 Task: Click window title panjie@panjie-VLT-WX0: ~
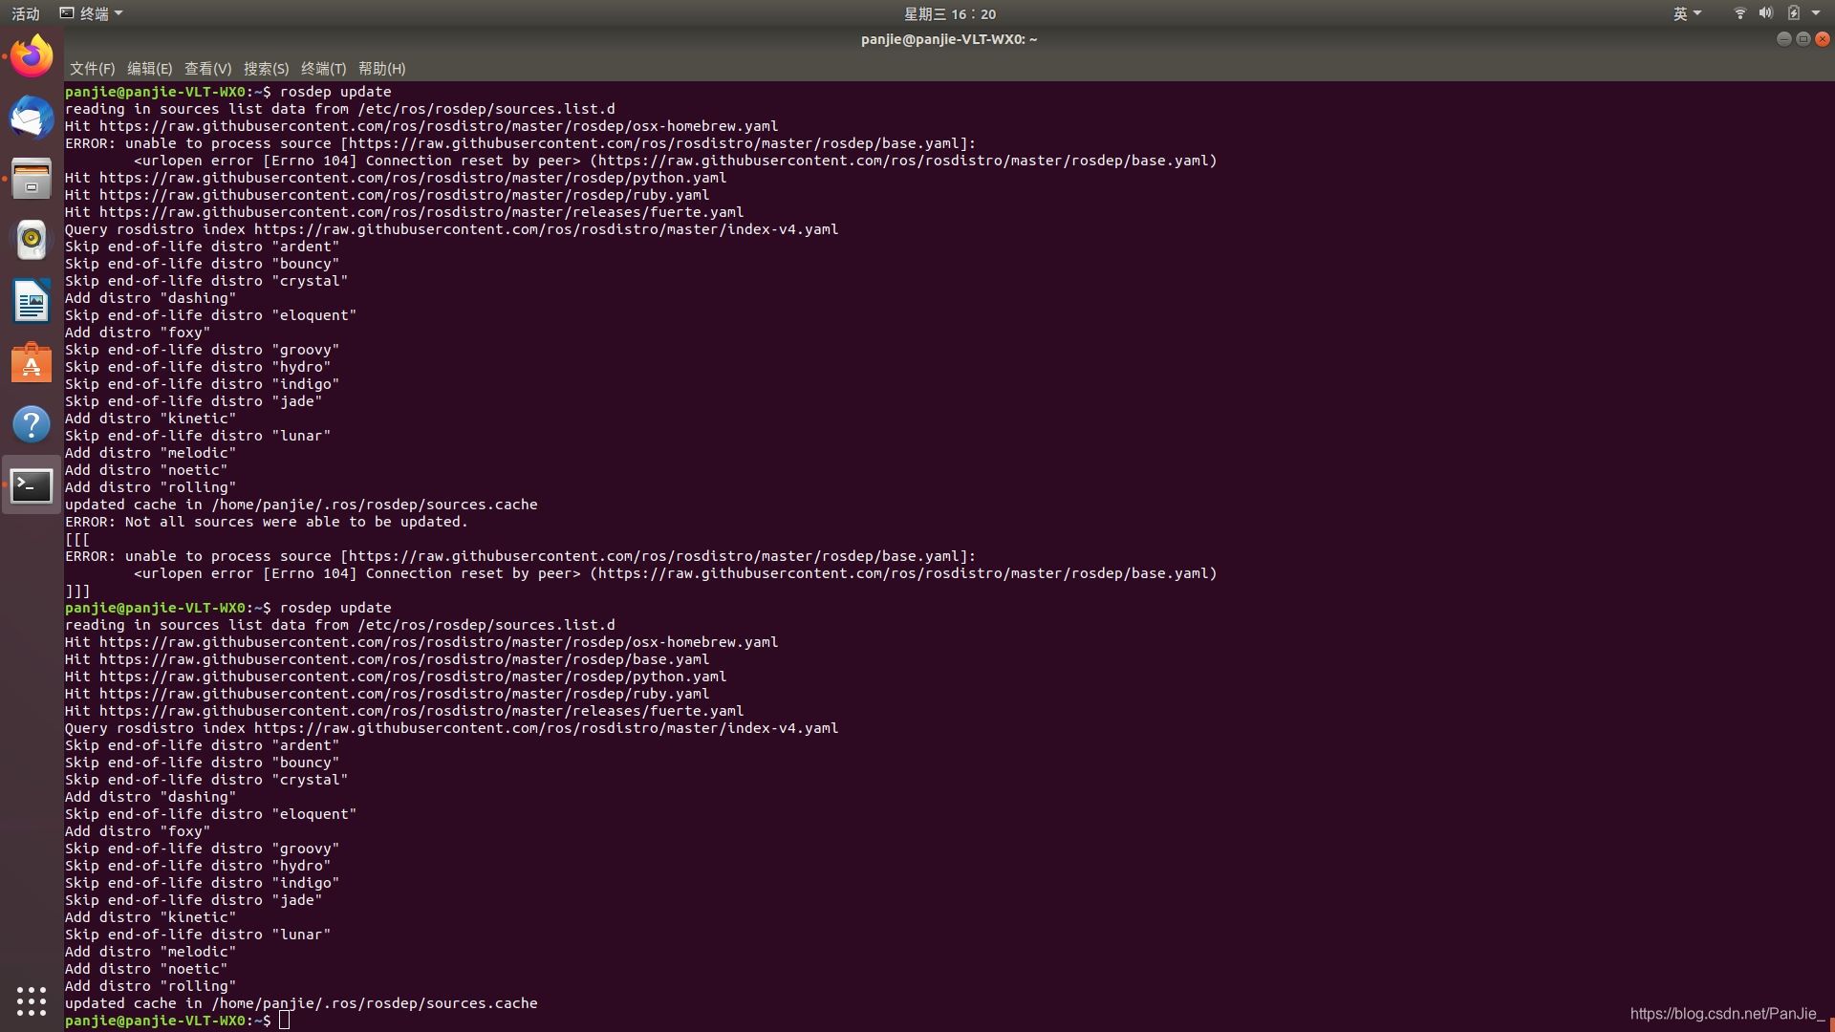(x=949, y=39)
